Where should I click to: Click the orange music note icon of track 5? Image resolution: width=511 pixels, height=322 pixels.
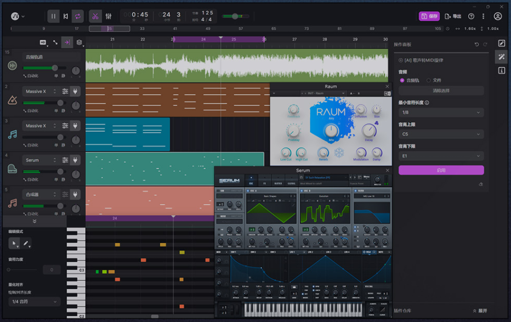tap(13, 204)
